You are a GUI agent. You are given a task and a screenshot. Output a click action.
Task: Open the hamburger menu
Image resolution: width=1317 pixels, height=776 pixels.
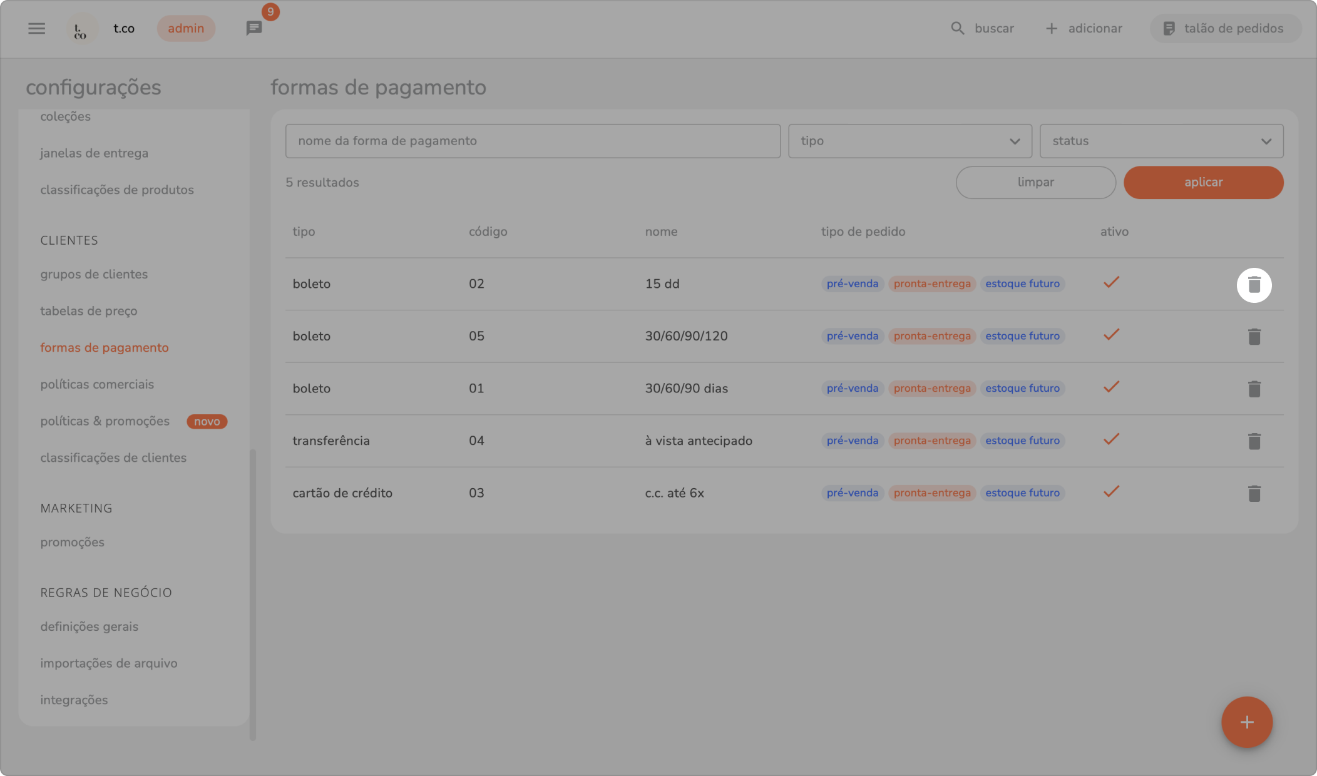coord(37,28)
